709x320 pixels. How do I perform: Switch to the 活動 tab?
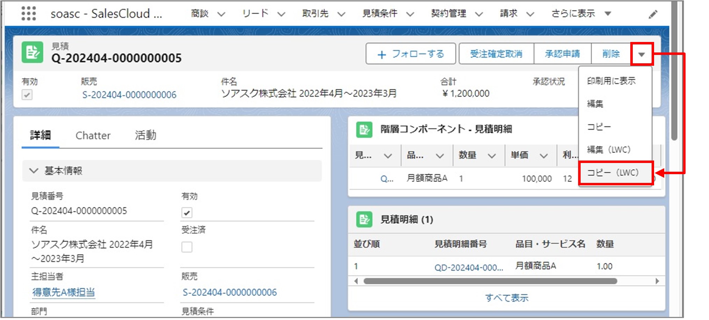146,135
